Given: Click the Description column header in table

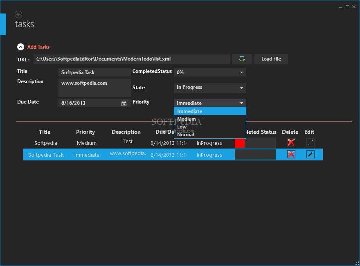Looking at the screenshot, I should click(x=126, y=132).
